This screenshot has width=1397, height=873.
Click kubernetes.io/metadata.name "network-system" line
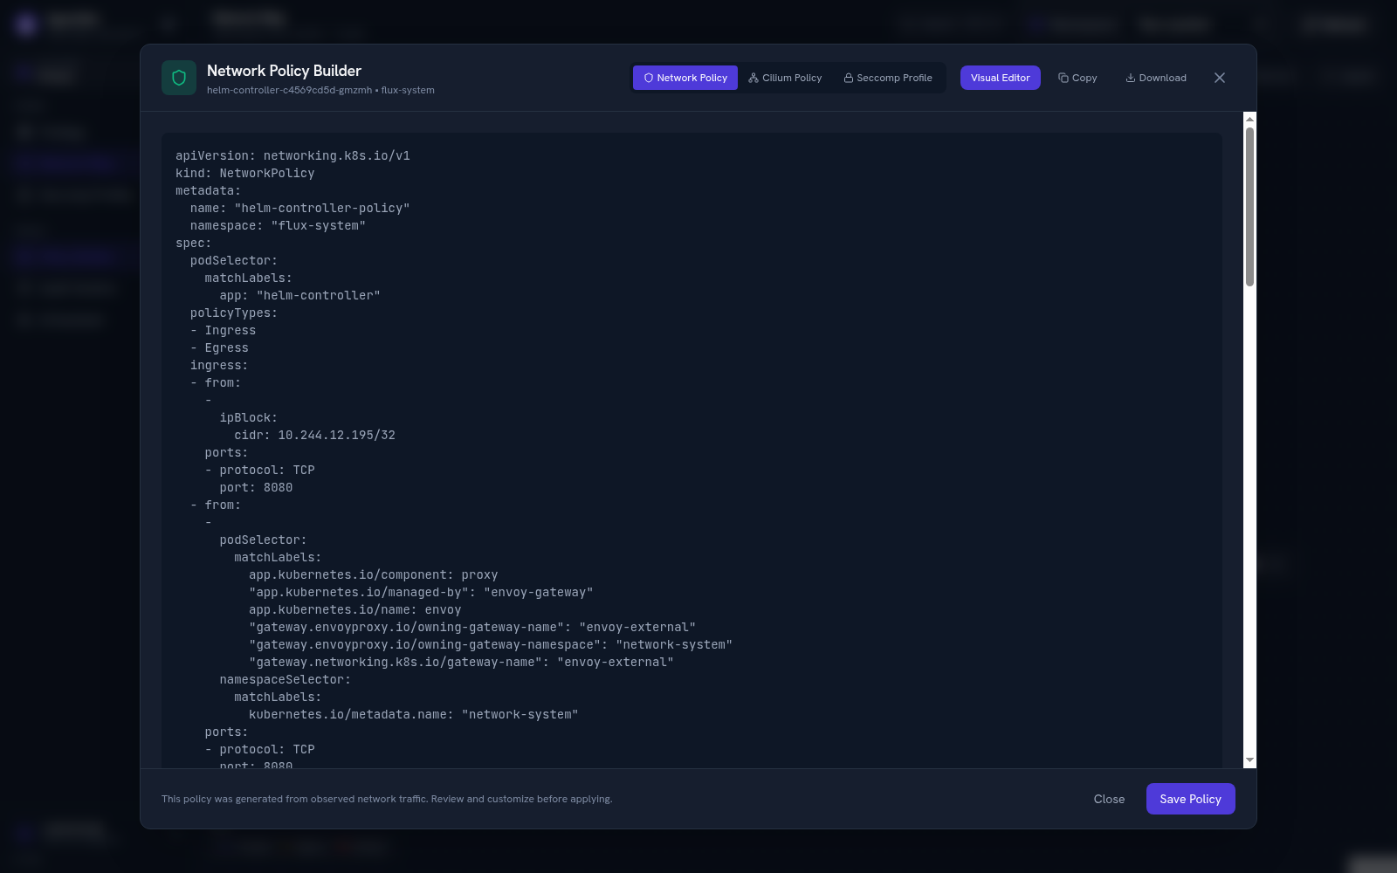click(414, 714)
